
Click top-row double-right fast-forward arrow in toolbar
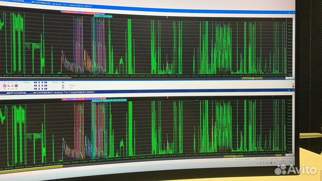[46, 83]
